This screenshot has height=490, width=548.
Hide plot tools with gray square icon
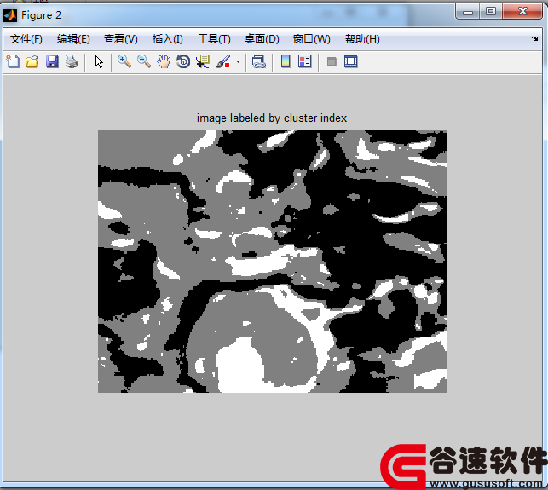pyautogui.click(x=332, y=62)
